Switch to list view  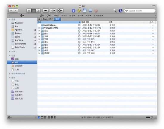pyautogui.click(x=34, y=10)
